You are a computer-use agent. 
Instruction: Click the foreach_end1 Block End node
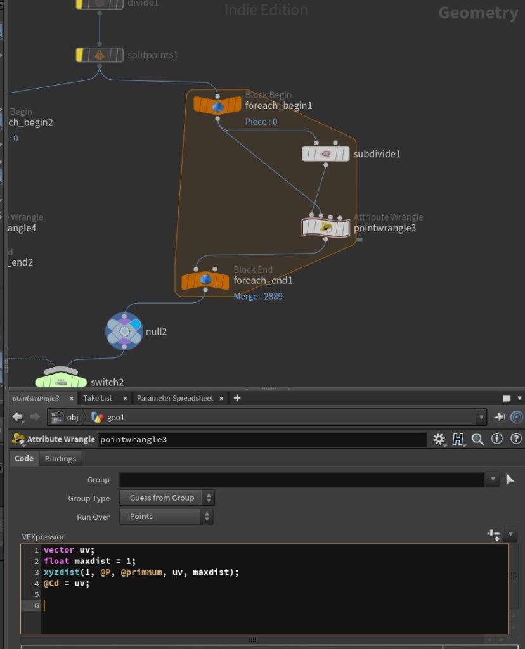pos(205,280)
